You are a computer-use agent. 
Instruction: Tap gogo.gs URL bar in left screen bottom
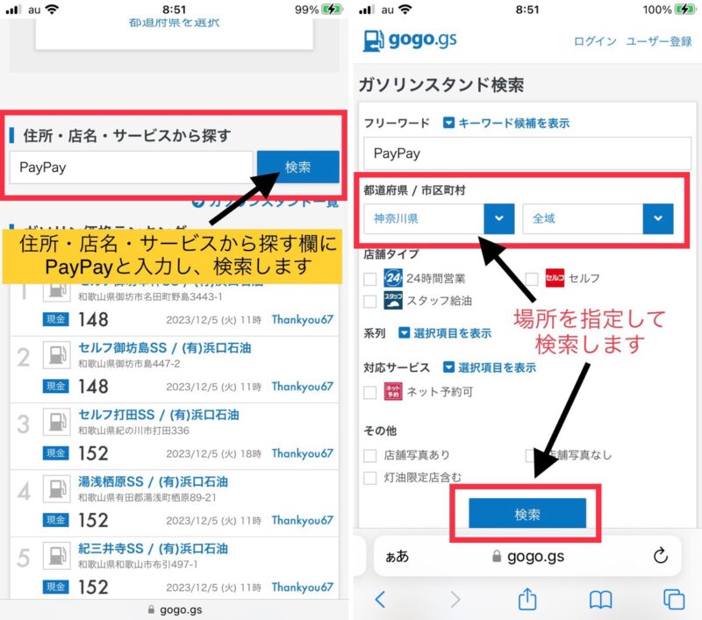[175, 609]
